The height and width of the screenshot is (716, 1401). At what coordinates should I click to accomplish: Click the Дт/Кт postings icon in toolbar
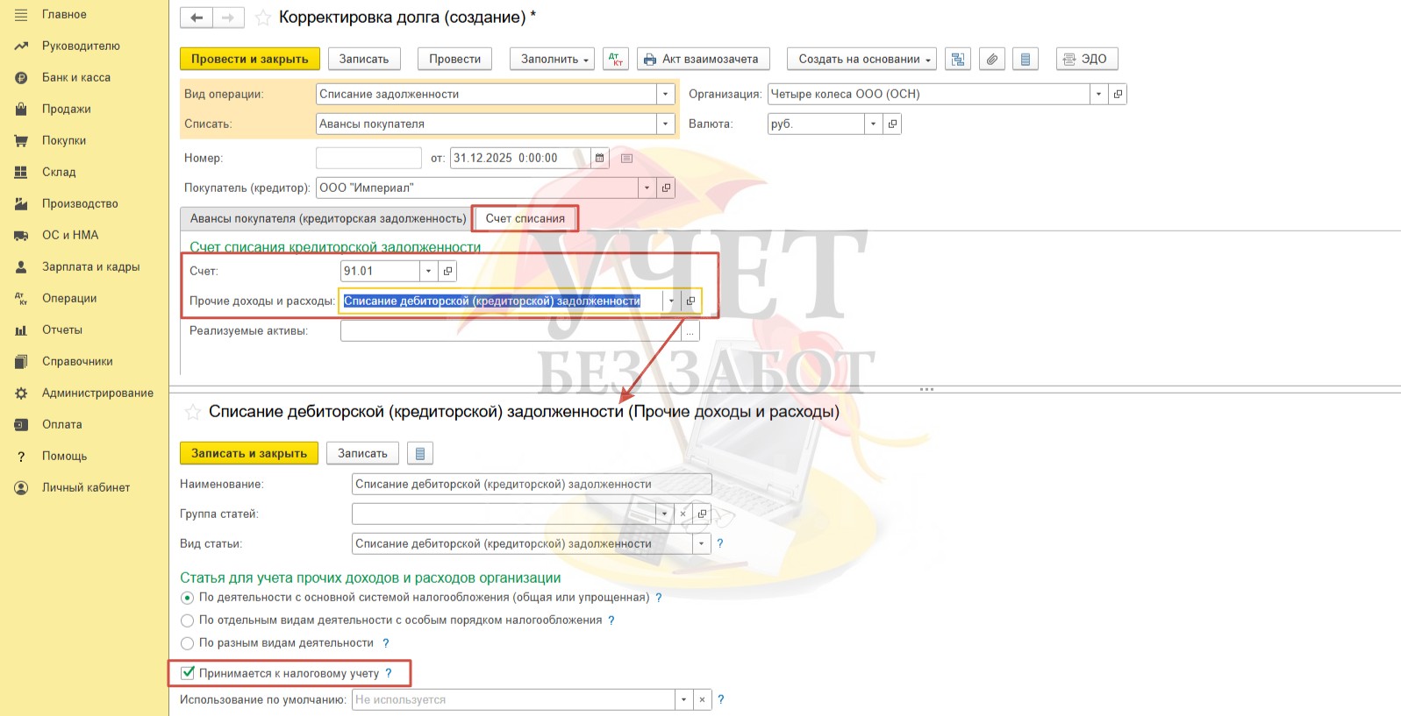pos(616,59)
